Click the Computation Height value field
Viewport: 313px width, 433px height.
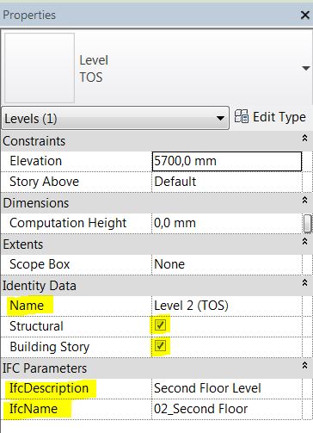pos(227,223)
